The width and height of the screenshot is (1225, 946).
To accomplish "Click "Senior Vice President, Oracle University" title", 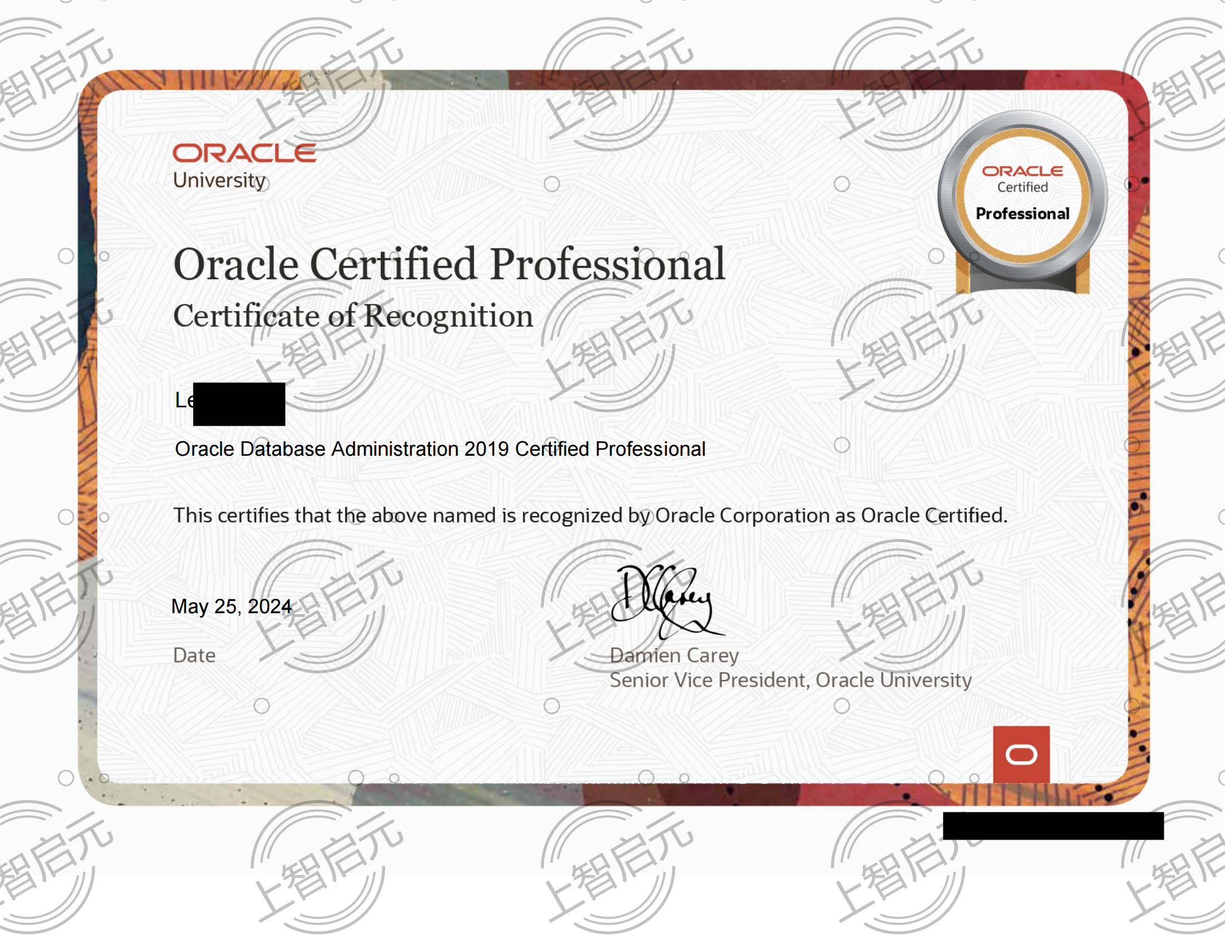I will click(790, 680).
